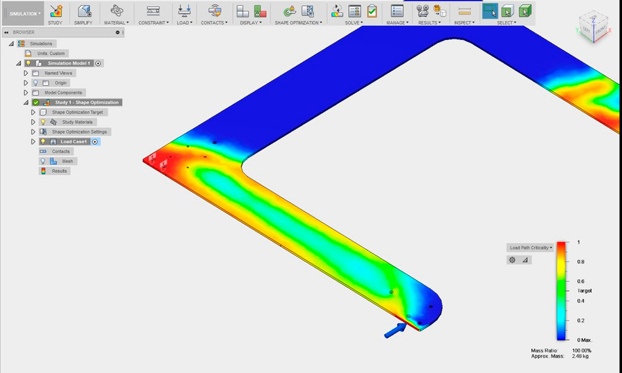622x373 pixels.
Task: Click the Material atom icon
Action: click(x=117, y=11)
